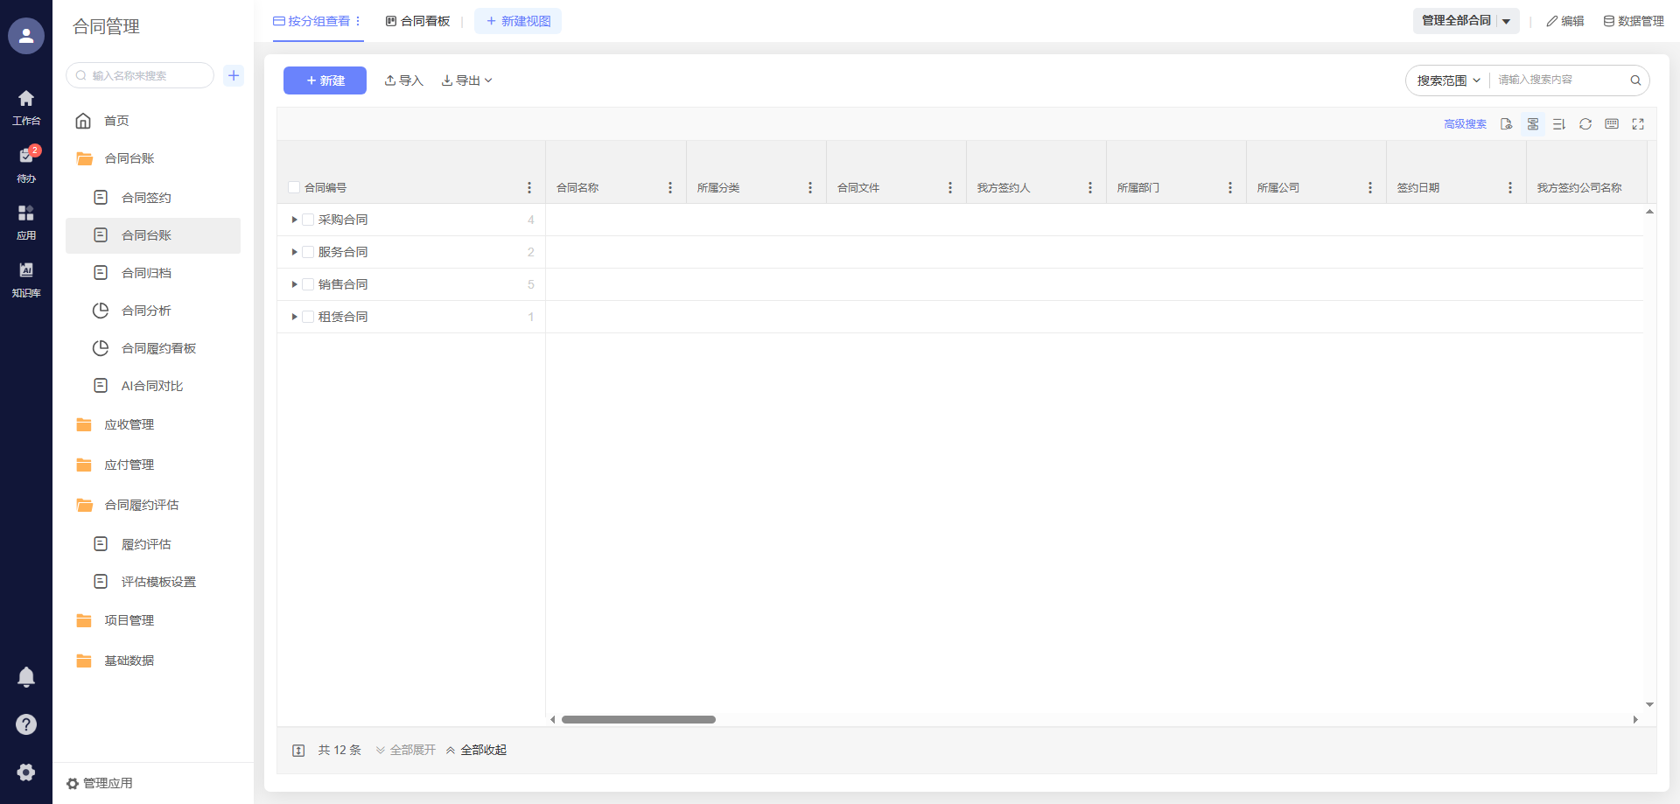The width and height of the screenshot is (1680, 804).
Task: Select all via 合同编号 header checkbox
Action: [294, 188]
